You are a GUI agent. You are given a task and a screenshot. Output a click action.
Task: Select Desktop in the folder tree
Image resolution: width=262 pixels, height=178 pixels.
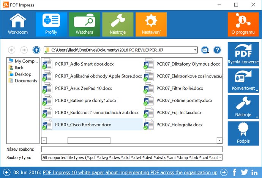[20, 74]
